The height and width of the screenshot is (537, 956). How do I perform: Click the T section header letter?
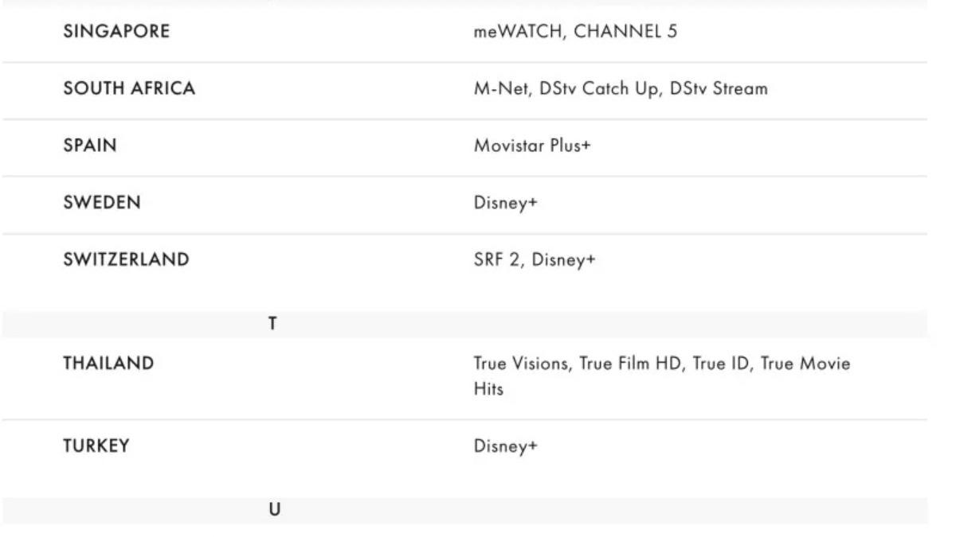click(x=272, y=325)
